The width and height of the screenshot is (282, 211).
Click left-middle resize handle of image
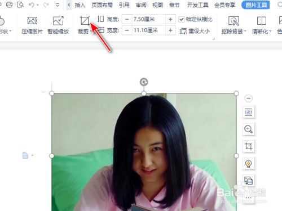pos(52,156)
